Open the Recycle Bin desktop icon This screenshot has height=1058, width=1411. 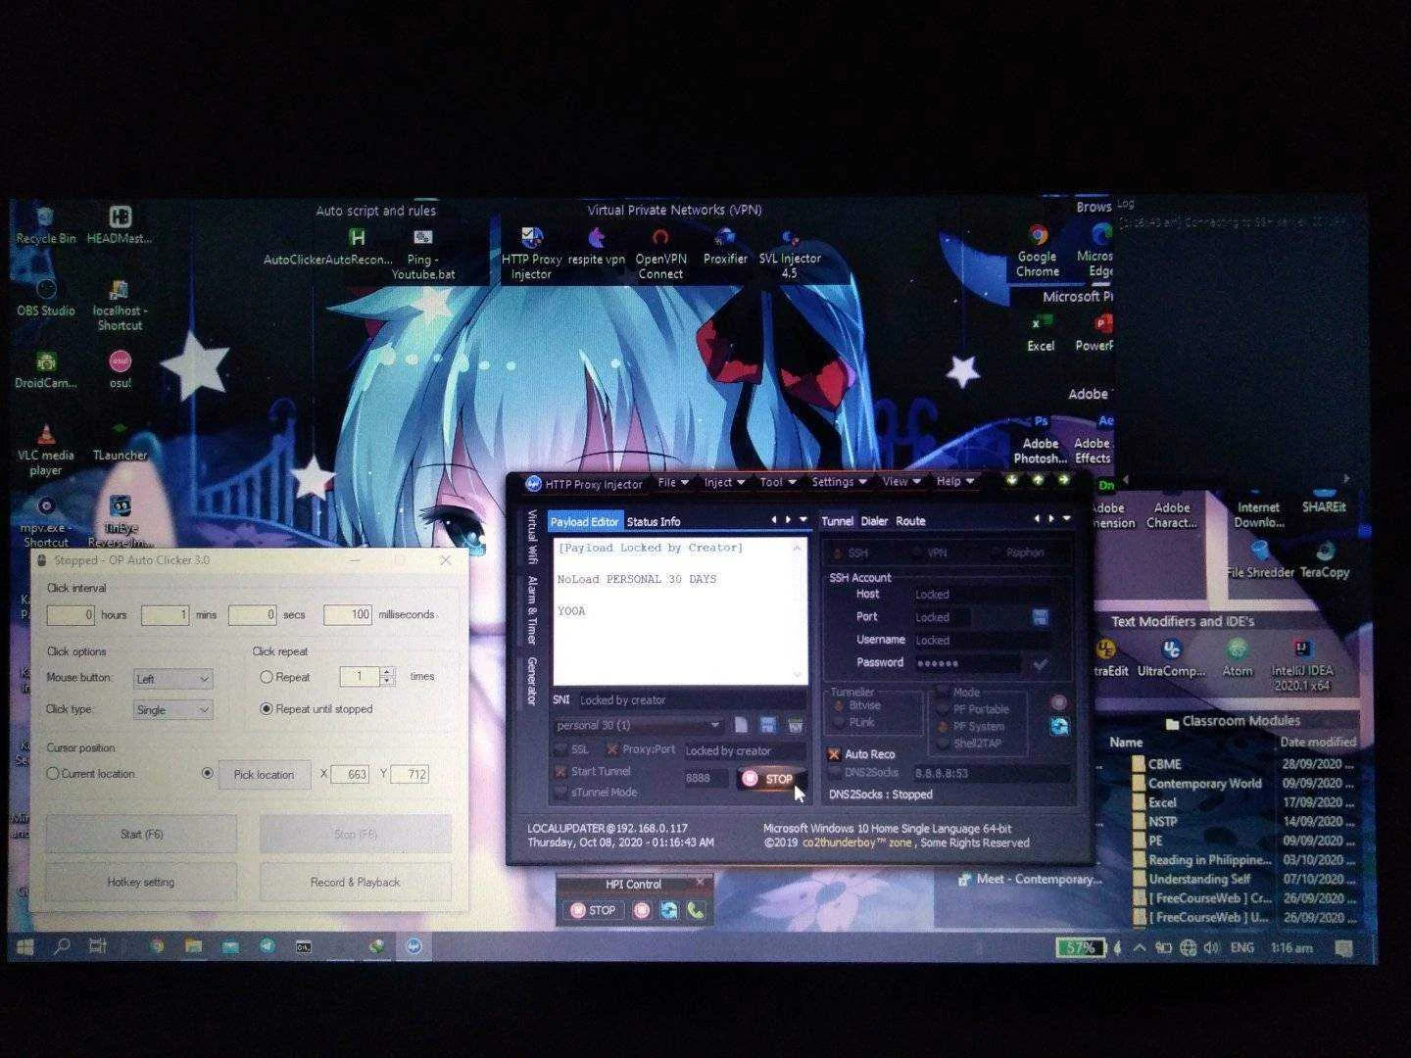(45, 225)
